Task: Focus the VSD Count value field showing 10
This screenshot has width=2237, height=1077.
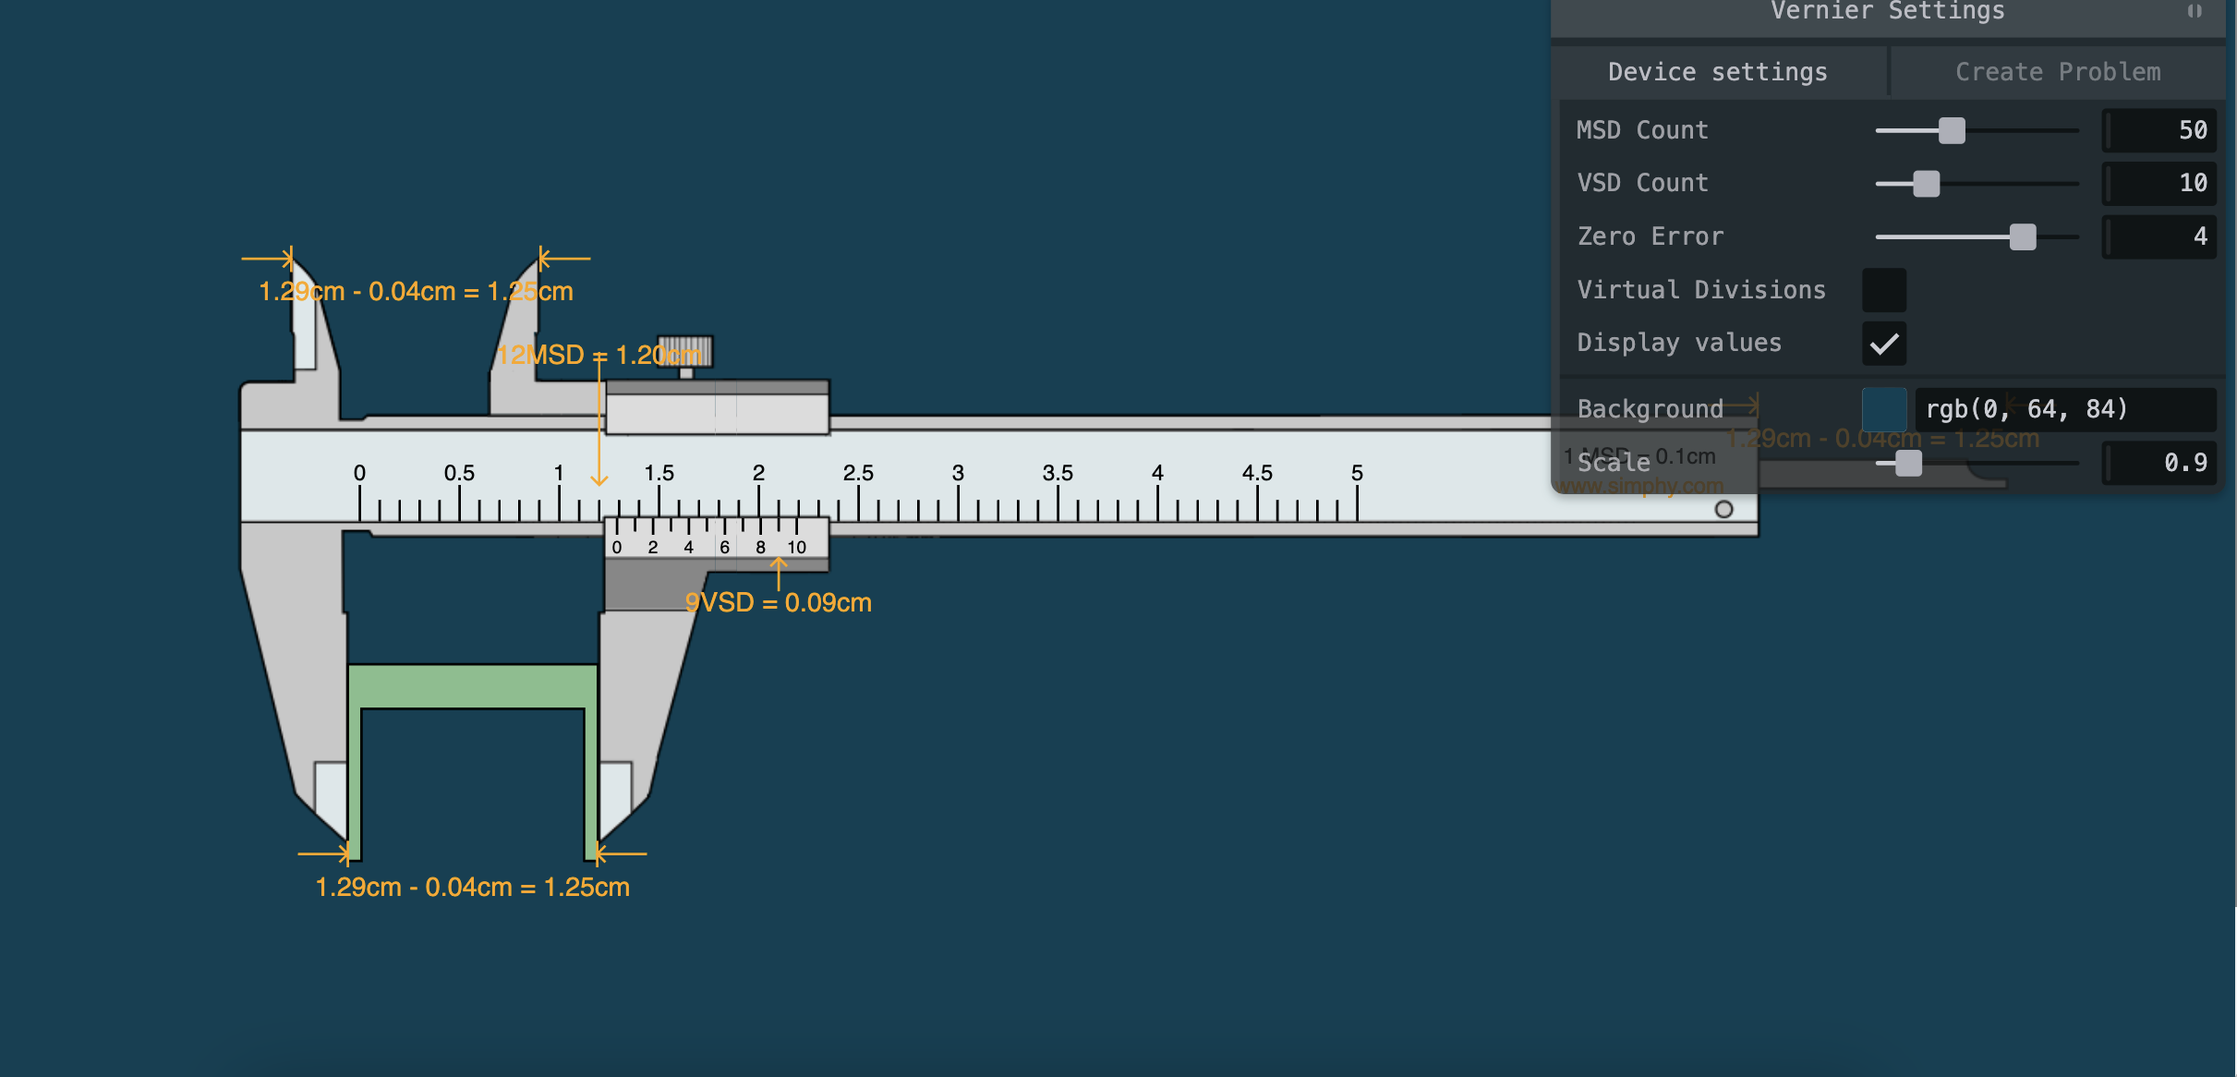Action: (2159, 183)
